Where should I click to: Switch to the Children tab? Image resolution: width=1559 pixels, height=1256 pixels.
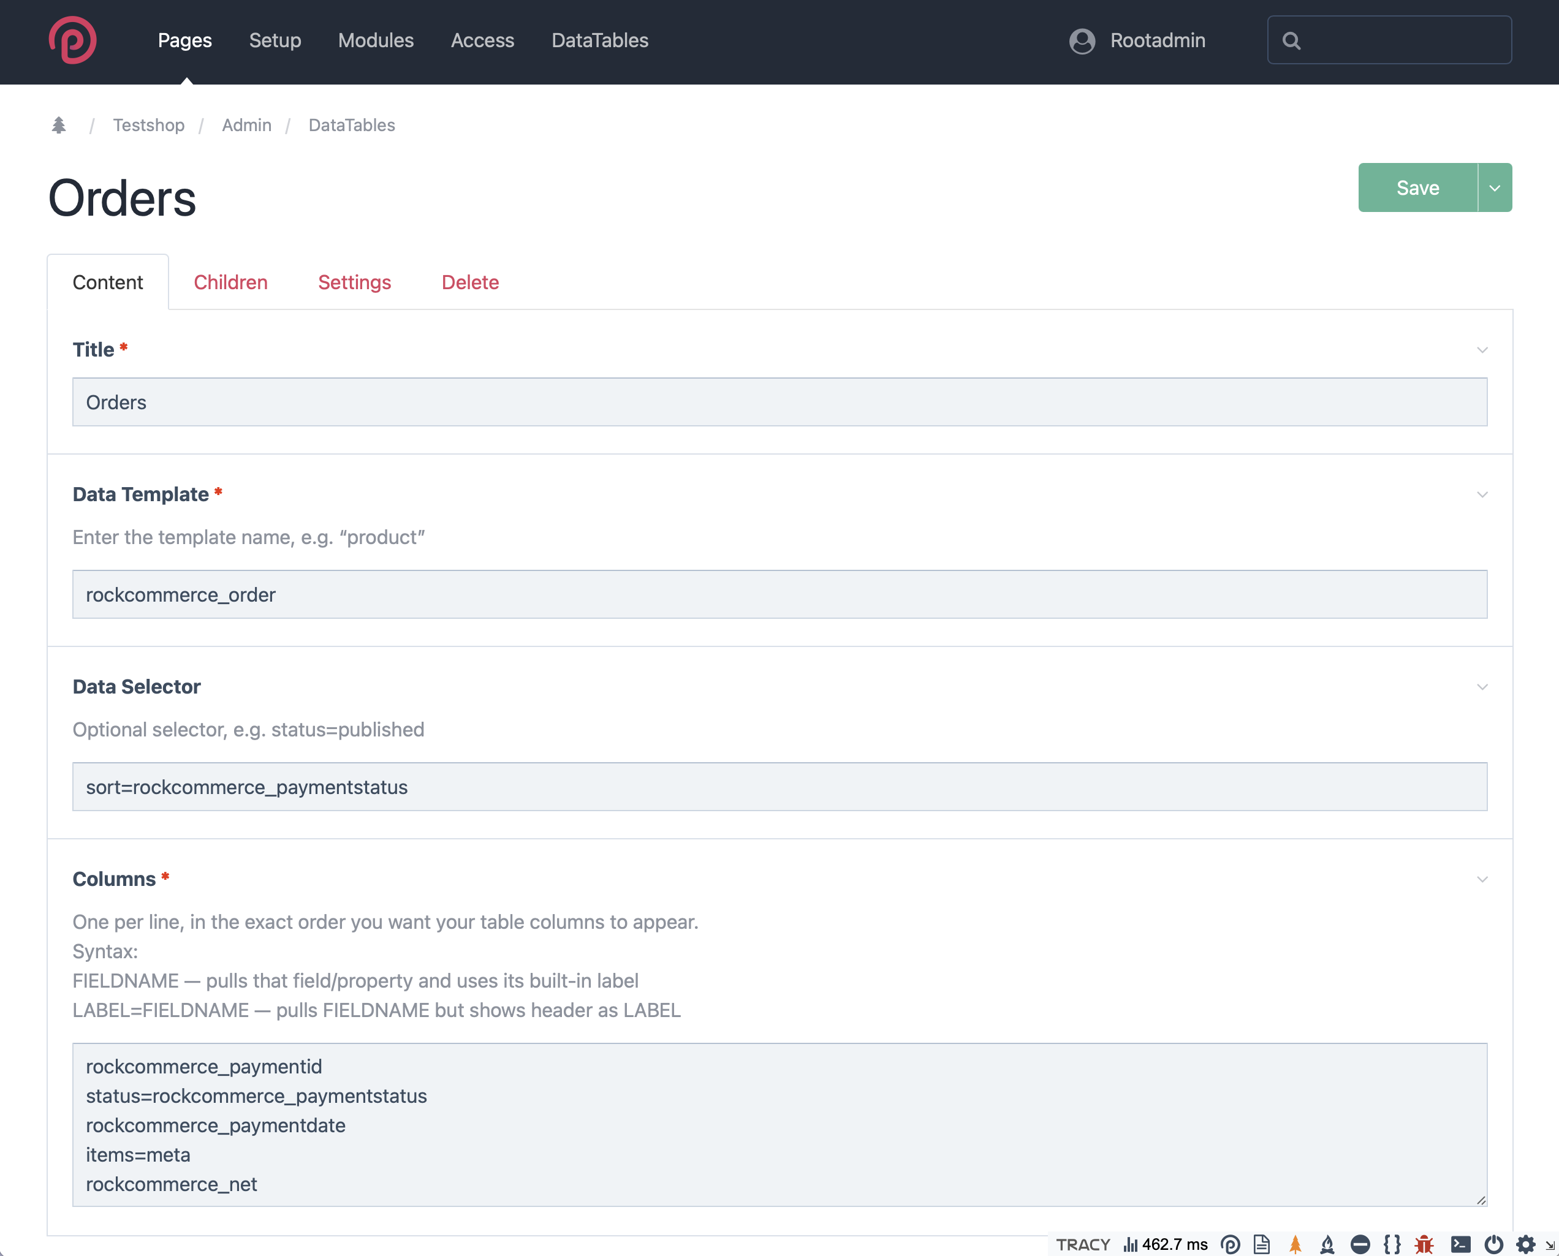[x=230, y=282]
